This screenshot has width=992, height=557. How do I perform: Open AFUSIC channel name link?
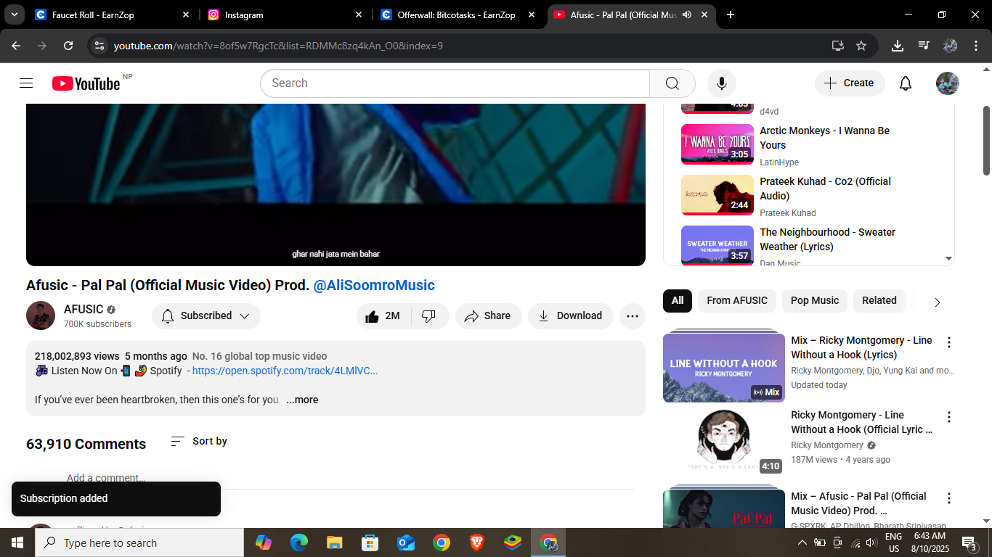tap(84, 309)
